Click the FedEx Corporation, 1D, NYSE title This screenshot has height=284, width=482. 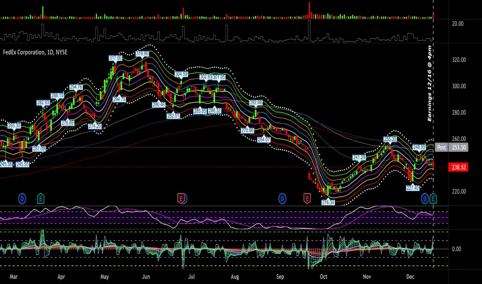35,52
